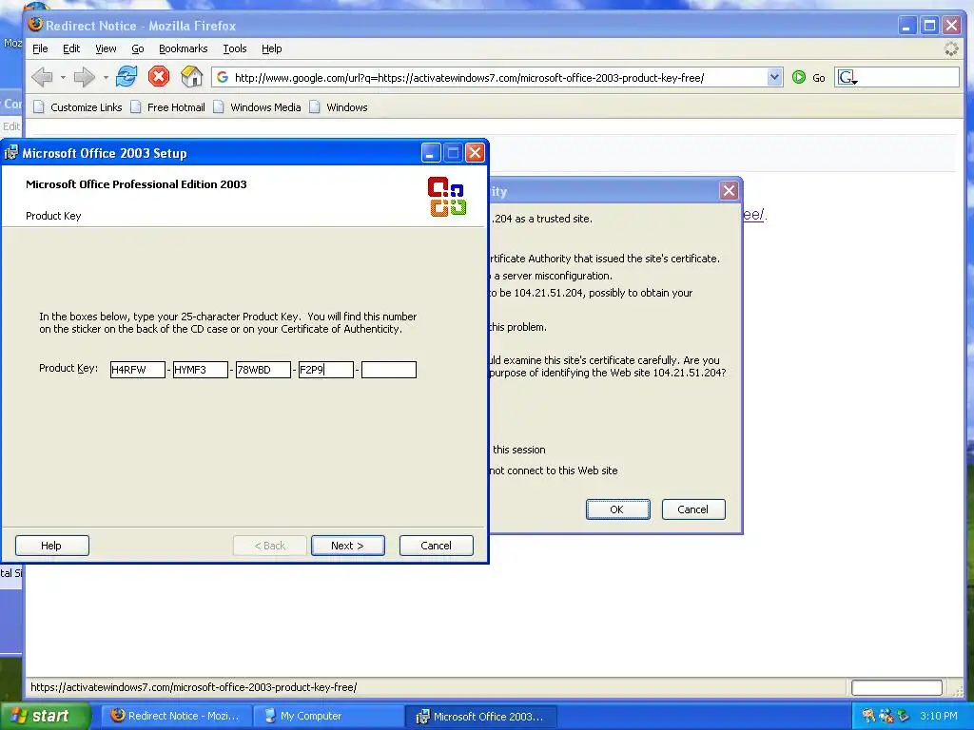This screenshot has height=730, width=974.
Task: Click the Office Setup title bar icon
Action: point(11,153)
